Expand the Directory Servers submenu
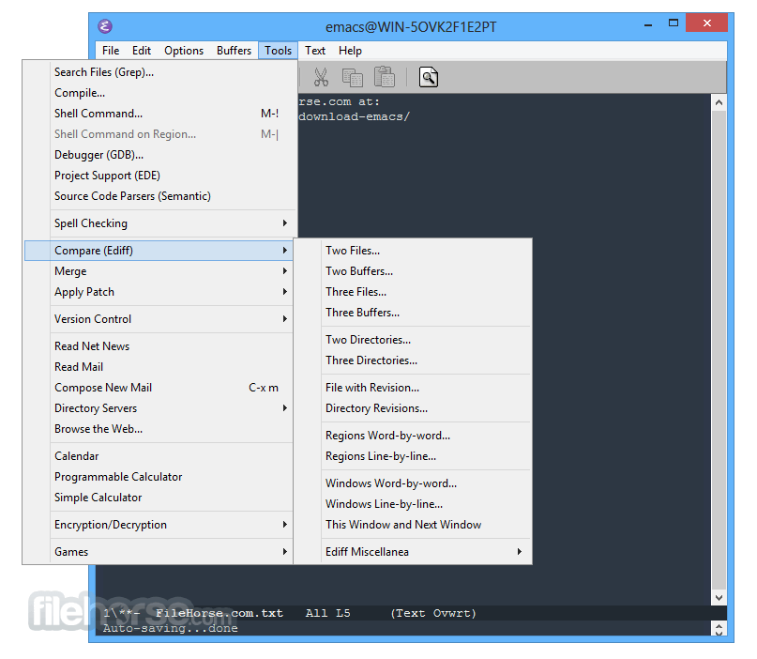The height and width of the screenshot is (659, 757). (x=159, y=408)
